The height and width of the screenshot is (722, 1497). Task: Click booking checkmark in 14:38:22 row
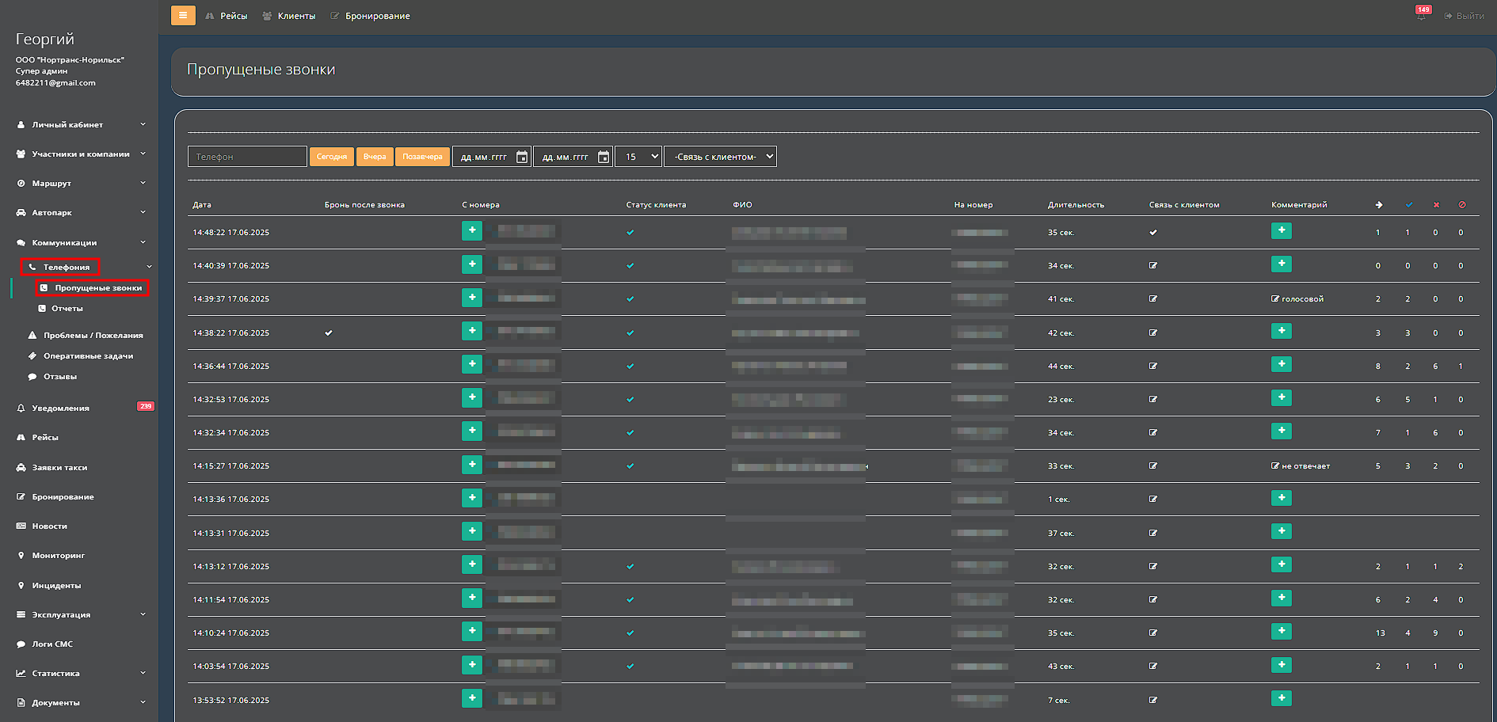[x=329, y=333]
